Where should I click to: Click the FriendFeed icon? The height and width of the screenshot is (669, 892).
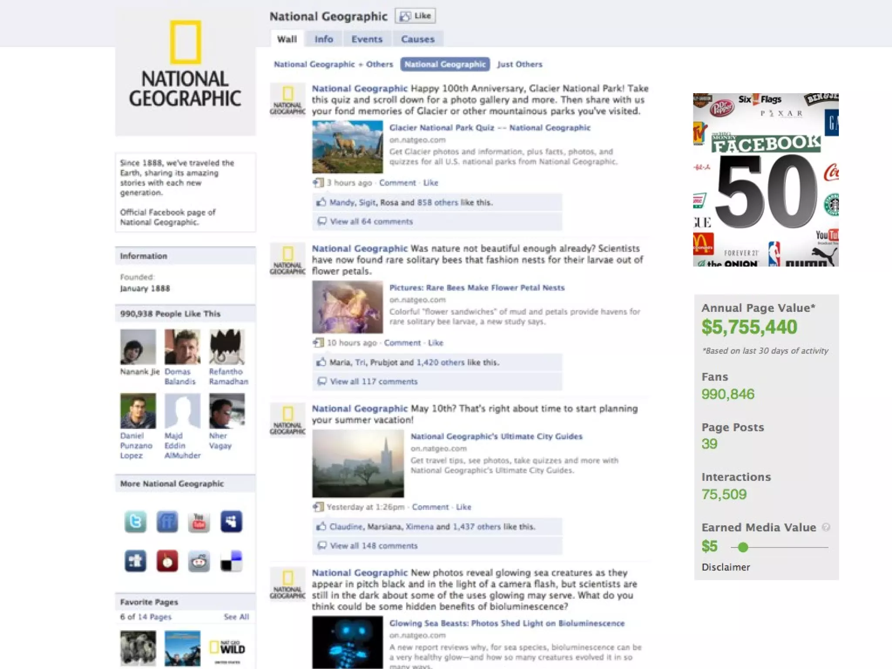[167, 521]
